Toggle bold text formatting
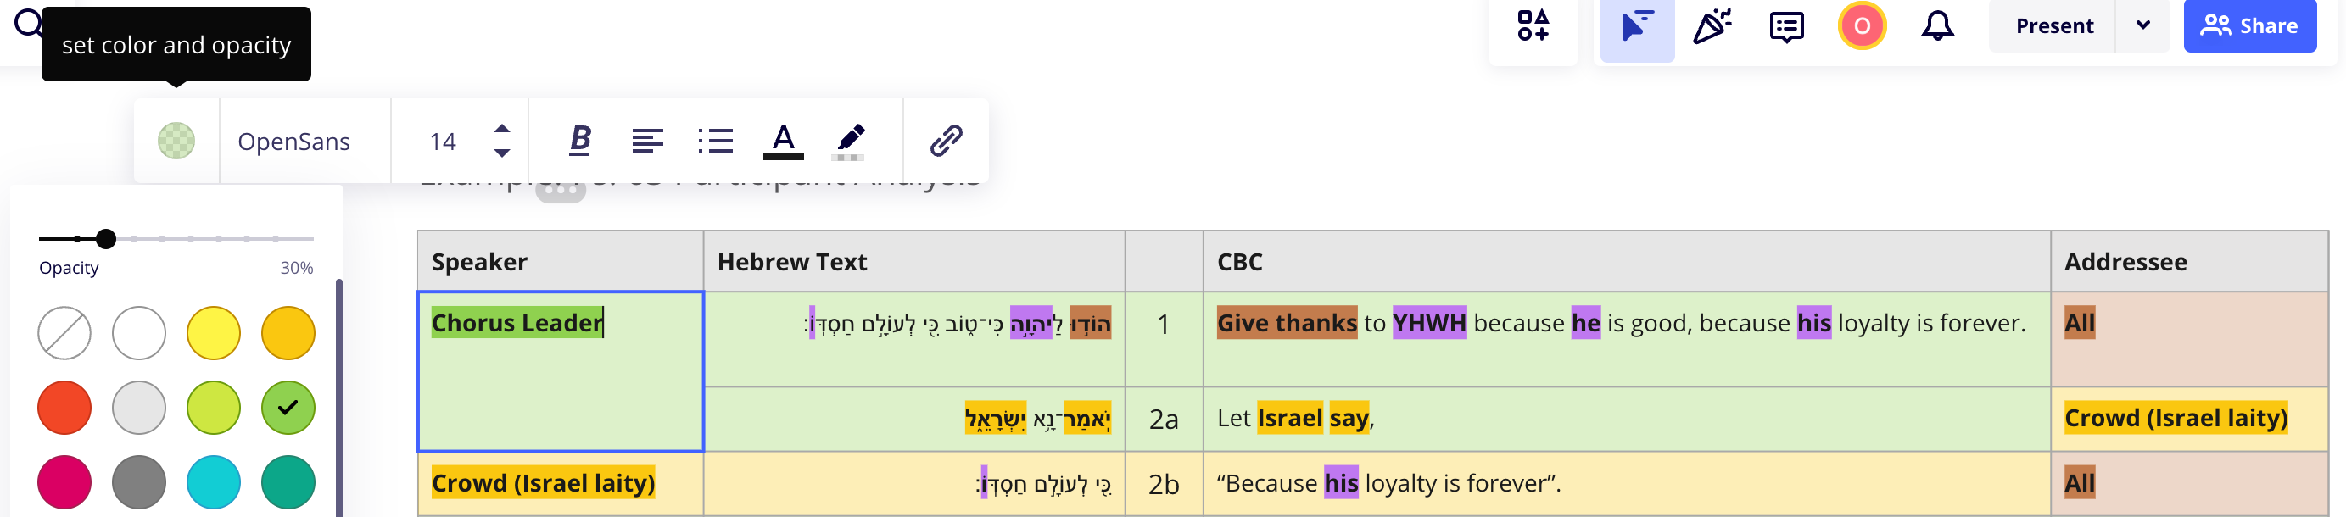 [580, 140]
